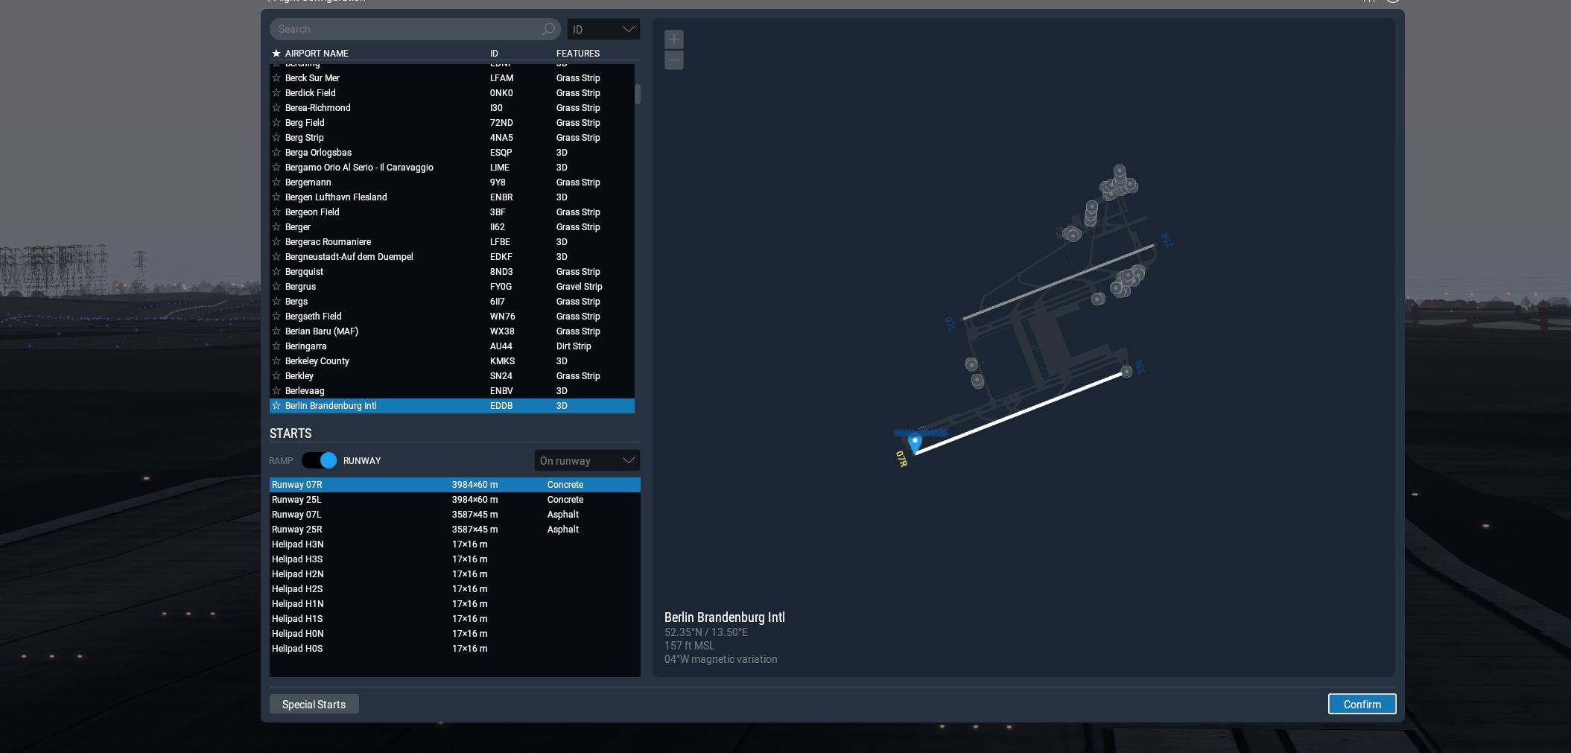Click the airport list scrollbar thumb
The image size is (1571, 753).
638,94
